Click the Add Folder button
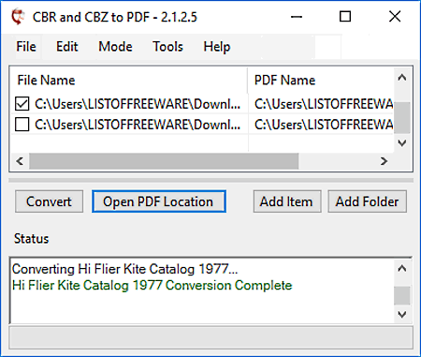Image resolution: width=421 pixels, height=357 pixels. click(367, 201)
